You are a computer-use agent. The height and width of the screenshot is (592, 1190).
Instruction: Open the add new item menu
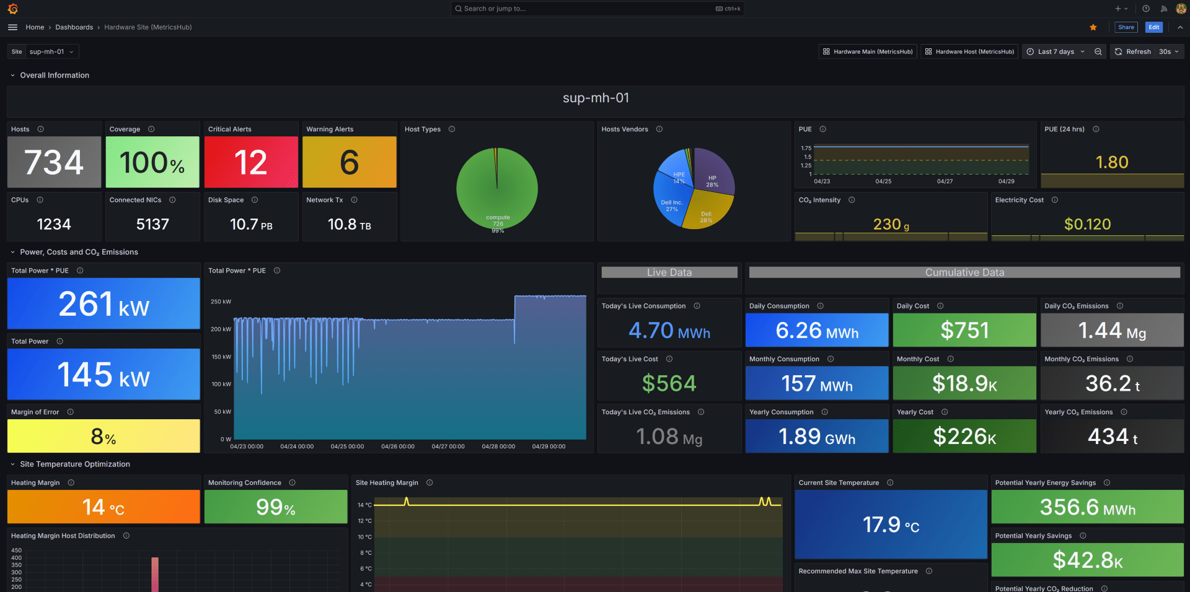click(1121, 9)
